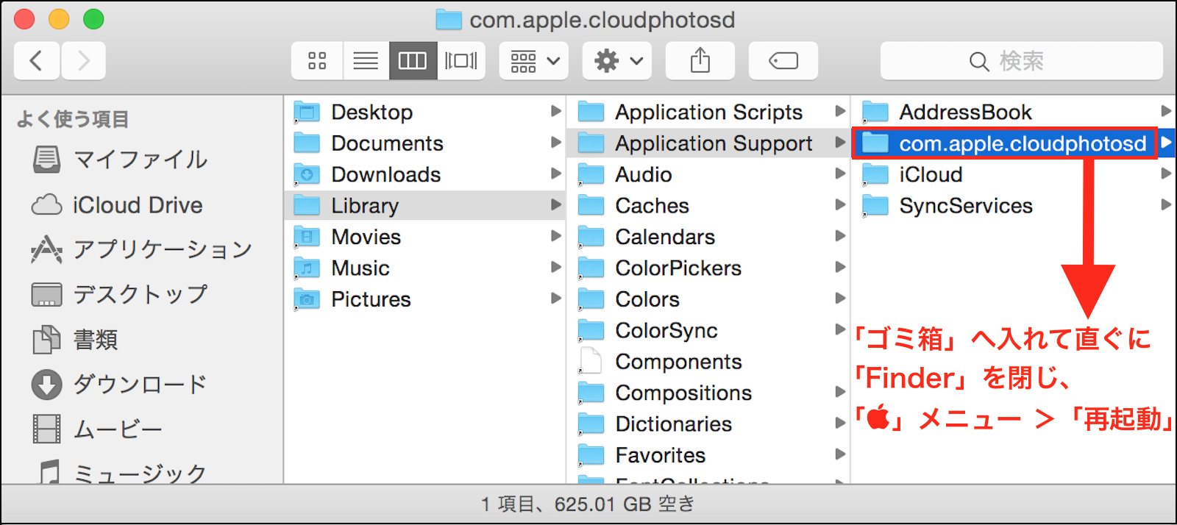Select the Audio folder
1177x525 pixels.
[708, 174]
